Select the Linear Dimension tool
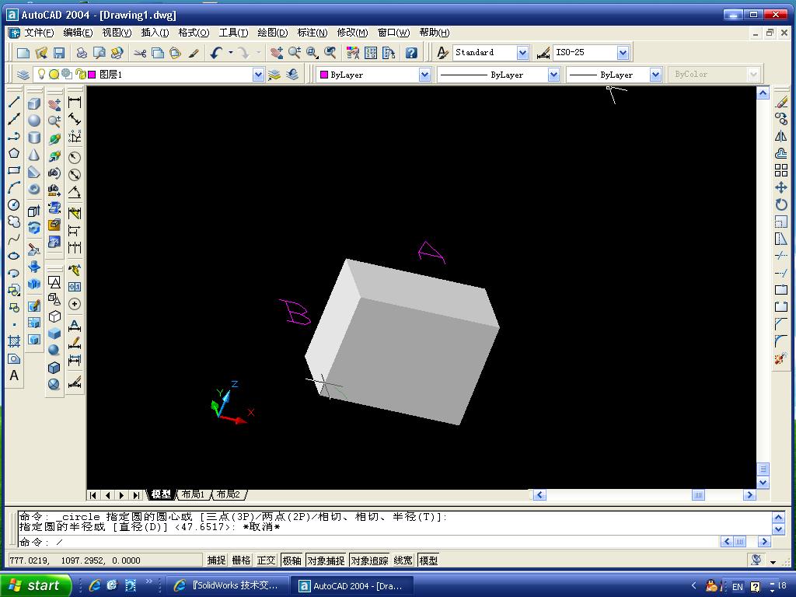The height and width of the screenshot is (597, 796). (x=75, y=102)
